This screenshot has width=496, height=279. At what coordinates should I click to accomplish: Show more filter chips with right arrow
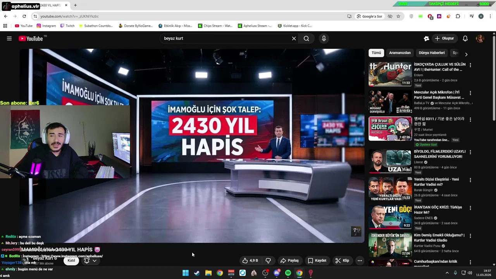(x=466, y=54)
